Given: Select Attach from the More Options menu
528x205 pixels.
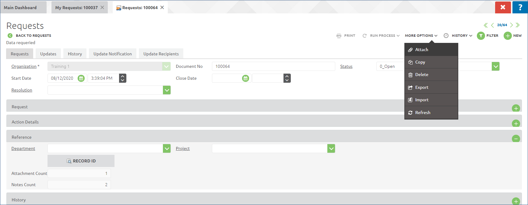Looking at the screenshot, I should pos(421,50).
